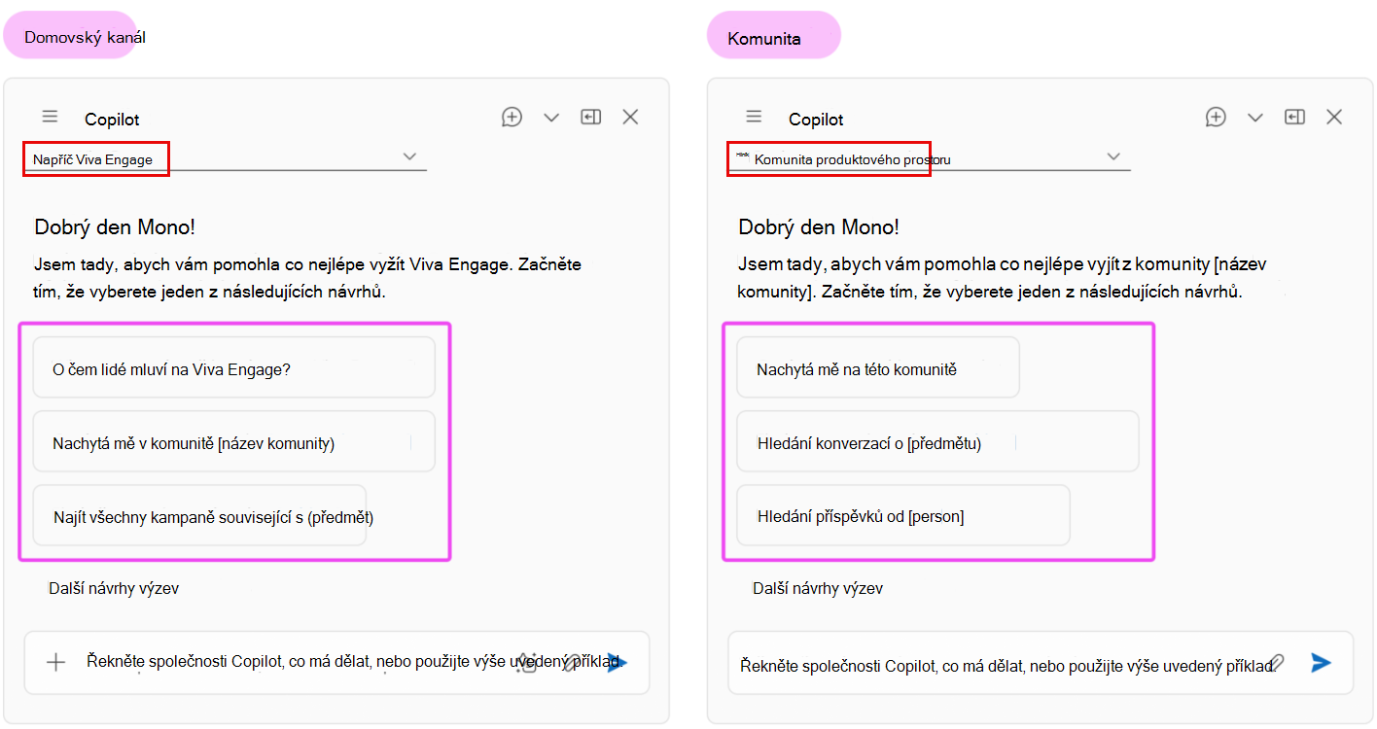The height and width of the screenshot is (729, 1377).
Task: Start new chat in Domovský kanál panel
Action: pos(512,117)
